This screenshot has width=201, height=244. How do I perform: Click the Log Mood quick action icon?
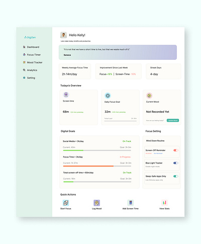tap(96, 203)
